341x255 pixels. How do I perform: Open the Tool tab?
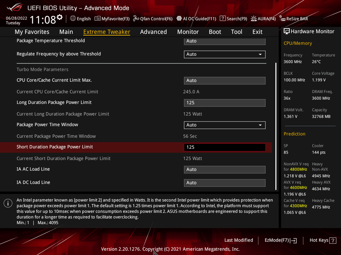[x=236, y=32]
